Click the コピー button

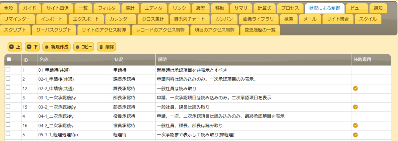pyautogui.click(x=84, y=47)
